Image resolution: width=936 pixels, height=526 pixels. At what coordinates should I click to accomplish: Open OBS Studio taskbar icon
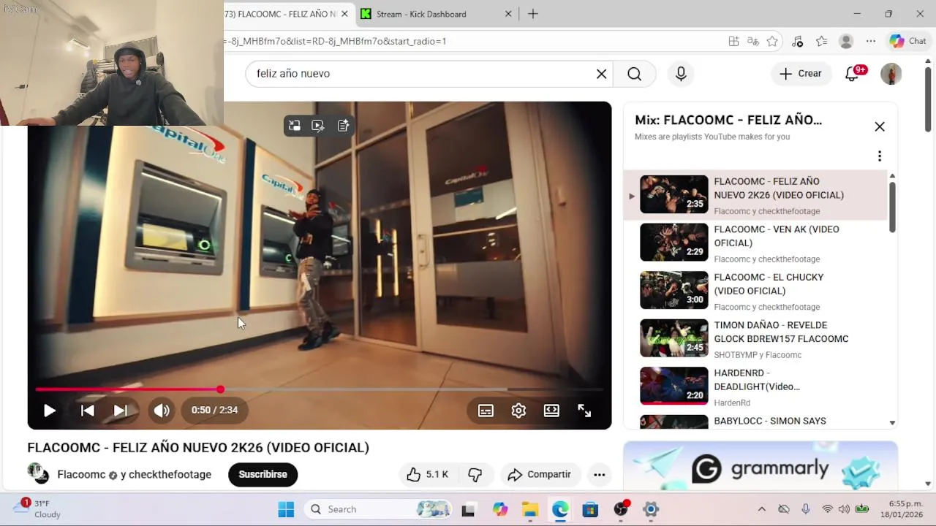click(x=621, y=509)
